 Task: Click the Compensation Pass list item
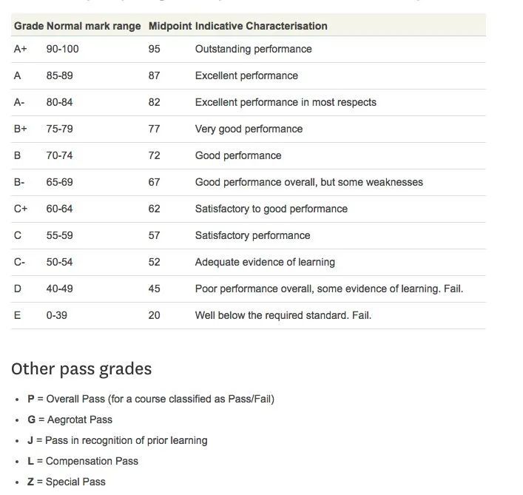tap(83, 461)
